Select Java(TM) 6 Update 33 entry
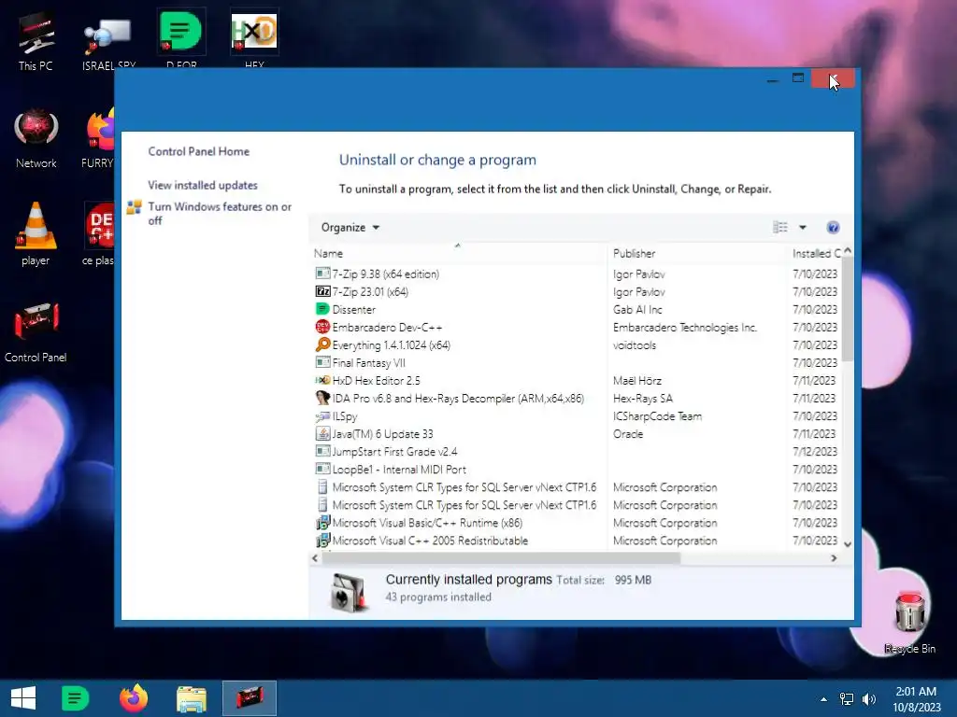 click(577, 434)
